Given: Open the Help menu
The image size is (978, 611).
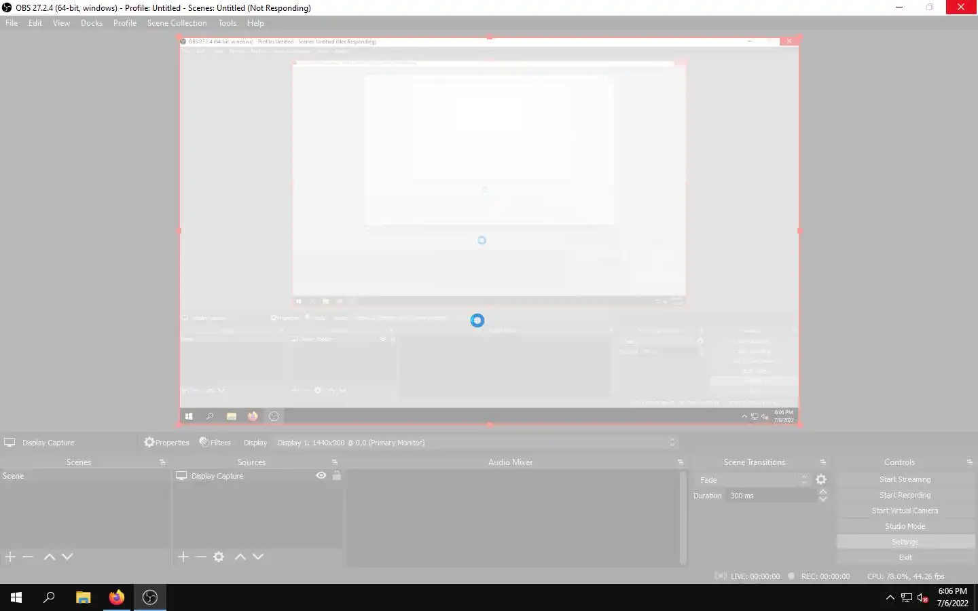Looking at the screenshot, I should click(255, 23).
